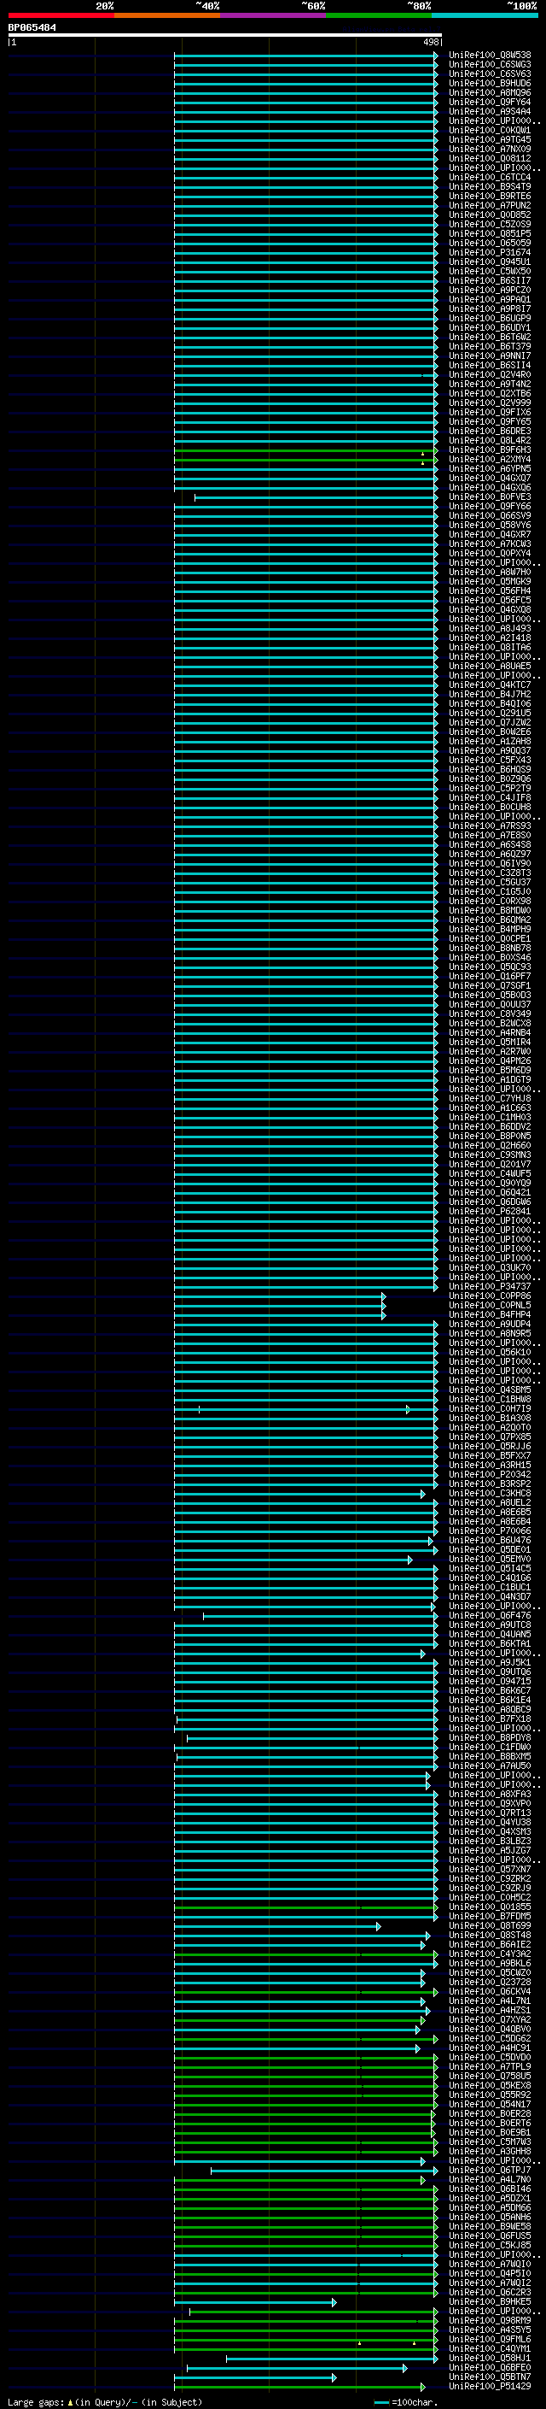This screenshot has width=546, height=2409.
Task: Click label UniRef100_Q7PX85
Action: point(489,1437)
